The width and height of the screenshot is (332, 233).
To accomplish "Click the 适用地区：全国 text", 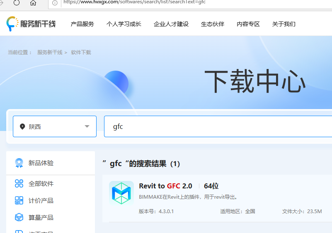I will tap(237, 211).
